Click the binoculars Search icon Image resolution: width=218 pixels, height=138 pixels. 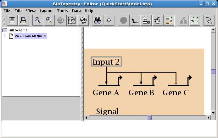98,20
